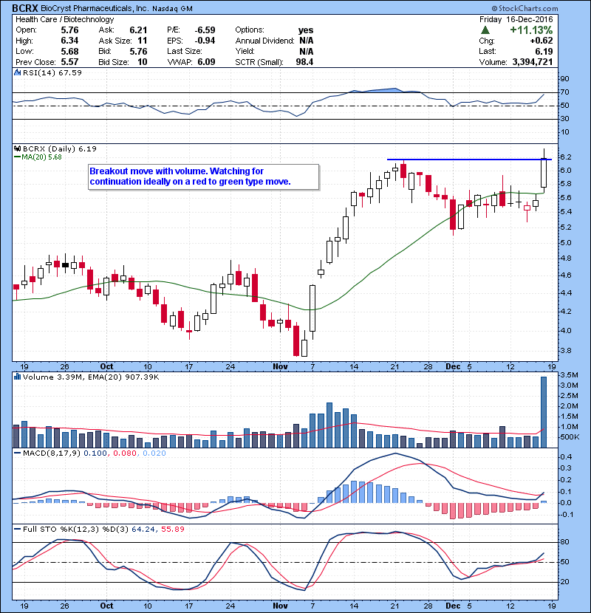Click the +11.13% percent change value
The height and width of the screenshot is (613, 591).
coord(531,30)
